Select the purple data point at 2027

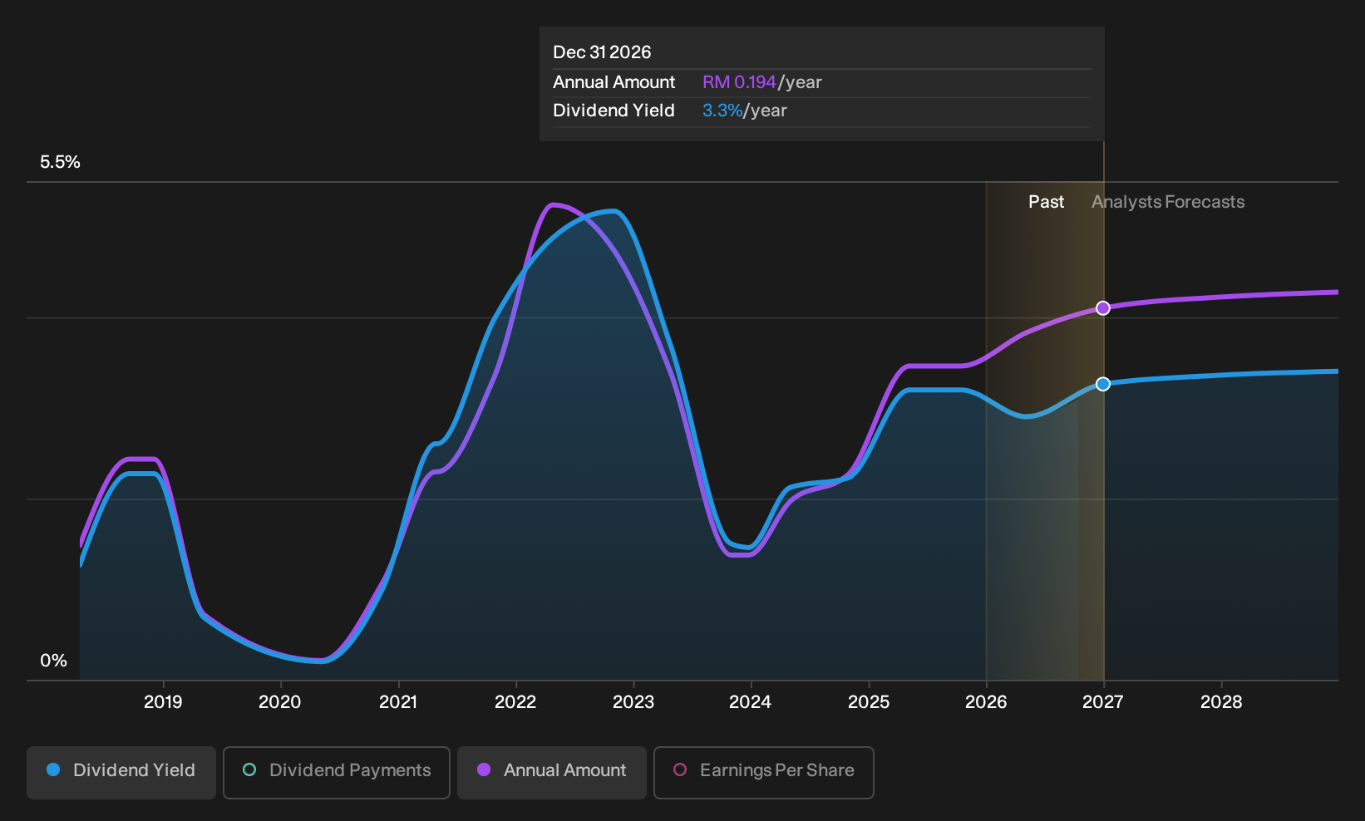point(1103,308)
